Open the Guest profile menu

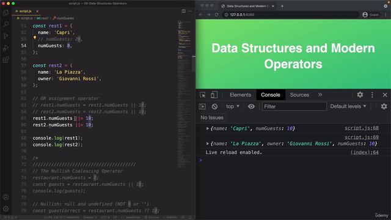pyautogui.click(x=371, y=15)
